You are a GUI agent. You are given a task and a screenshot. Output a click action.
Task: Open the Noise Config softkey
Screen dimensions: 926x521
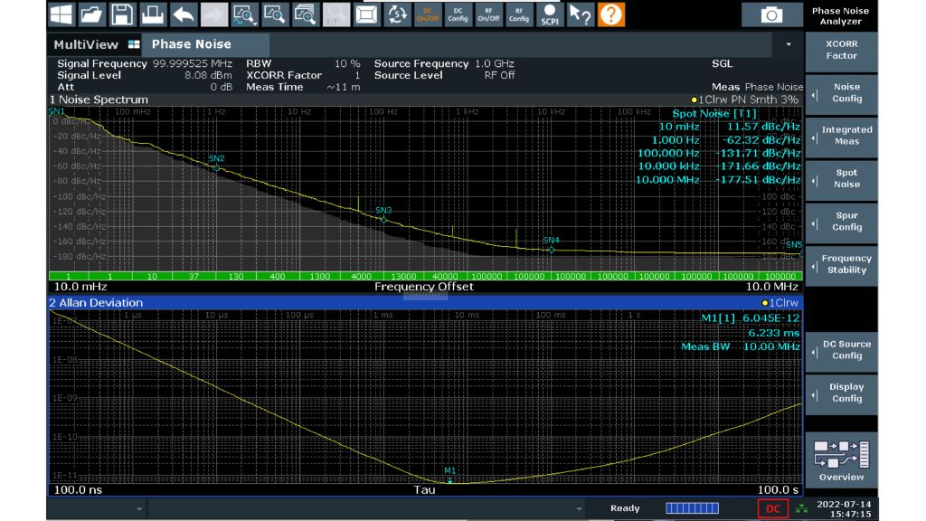pos(846,93)
